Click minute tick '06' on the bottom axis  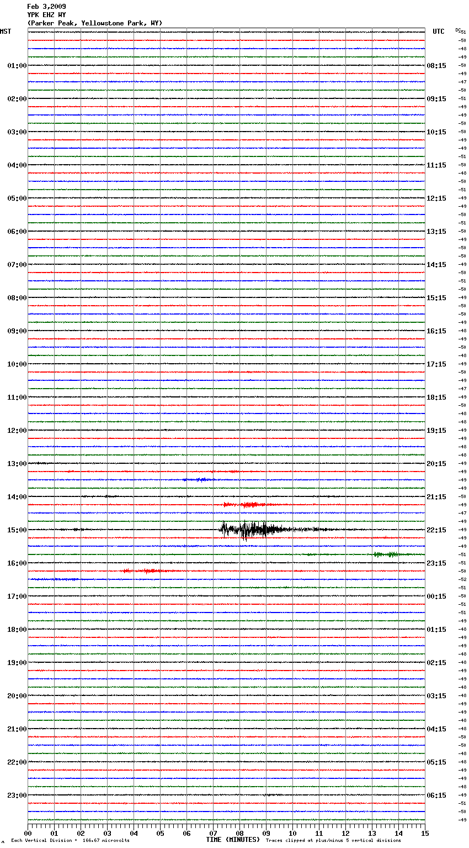click(x=186, y=833)
